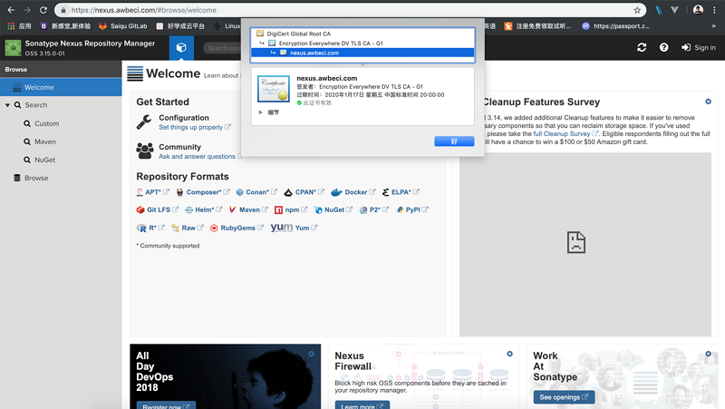The height and width of the screenshot is (409, 725).
Task: Collapse the Search tree node
Action: 7,105
